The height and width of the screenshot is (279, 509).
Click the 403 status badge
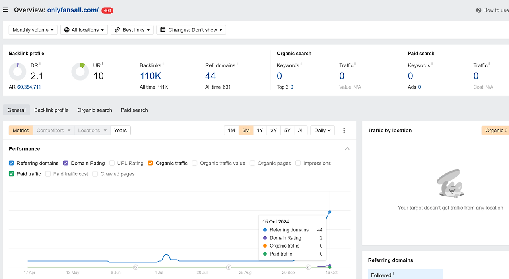pos(107,10)
